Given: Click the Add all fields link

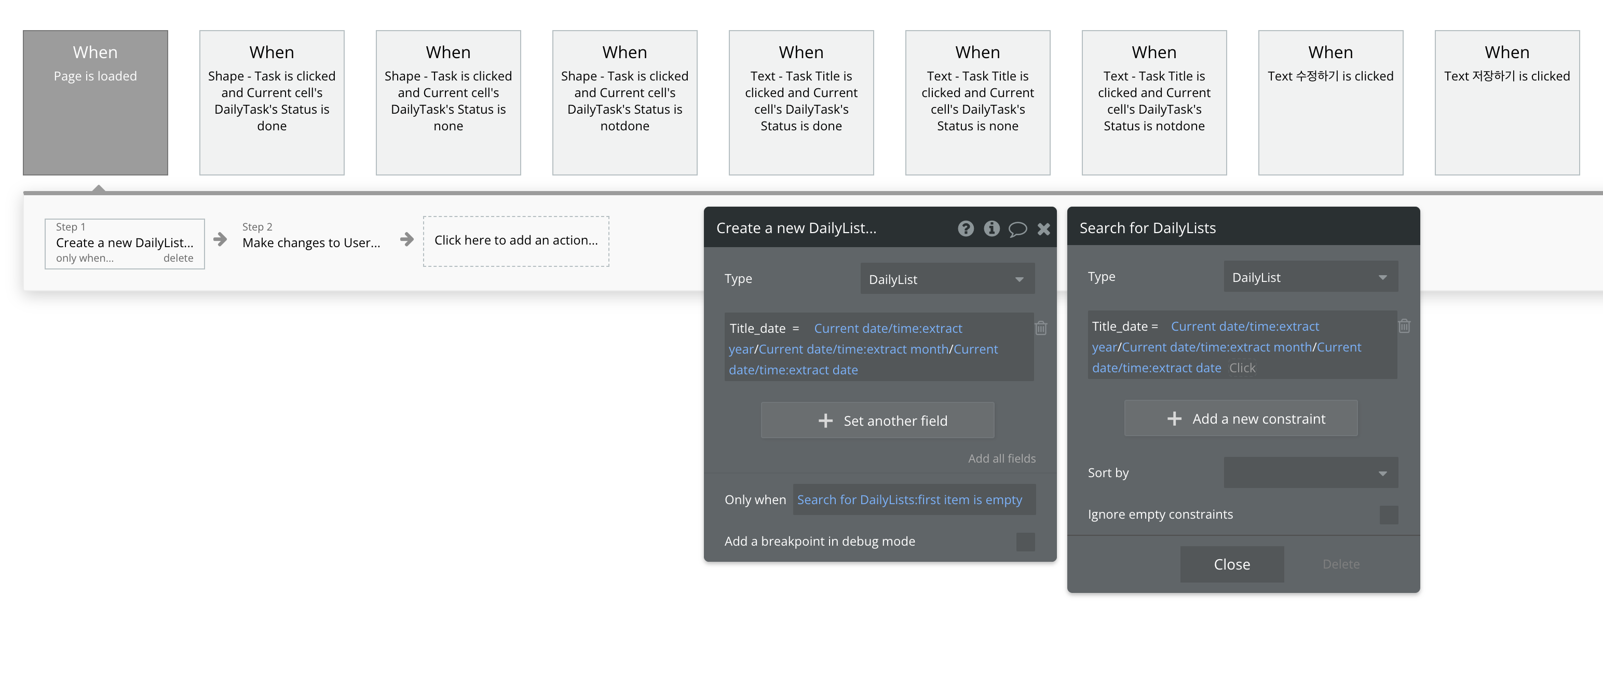Looking at the screenshot, I should pyautogui.click(x=1001, y=459).
